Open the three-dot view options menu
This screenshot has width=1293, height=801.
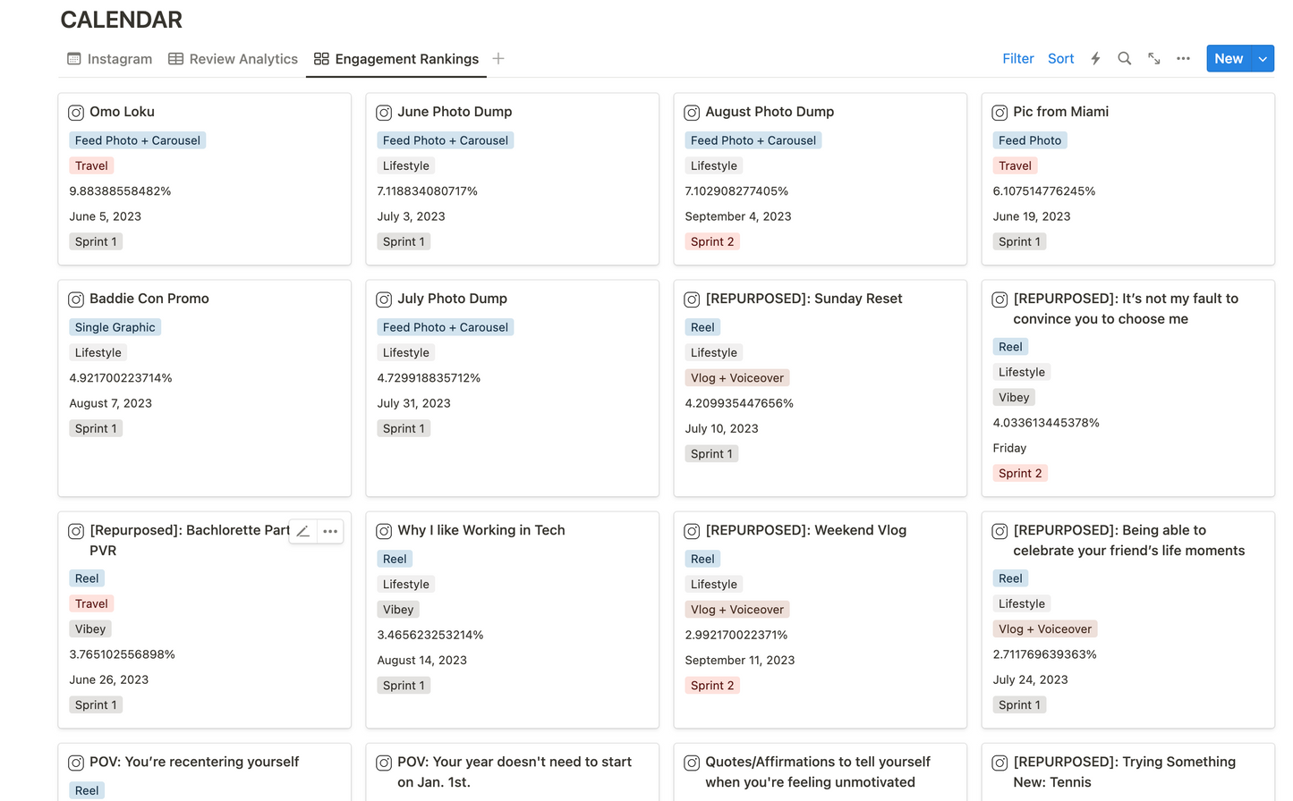(x=1183, y=59)
